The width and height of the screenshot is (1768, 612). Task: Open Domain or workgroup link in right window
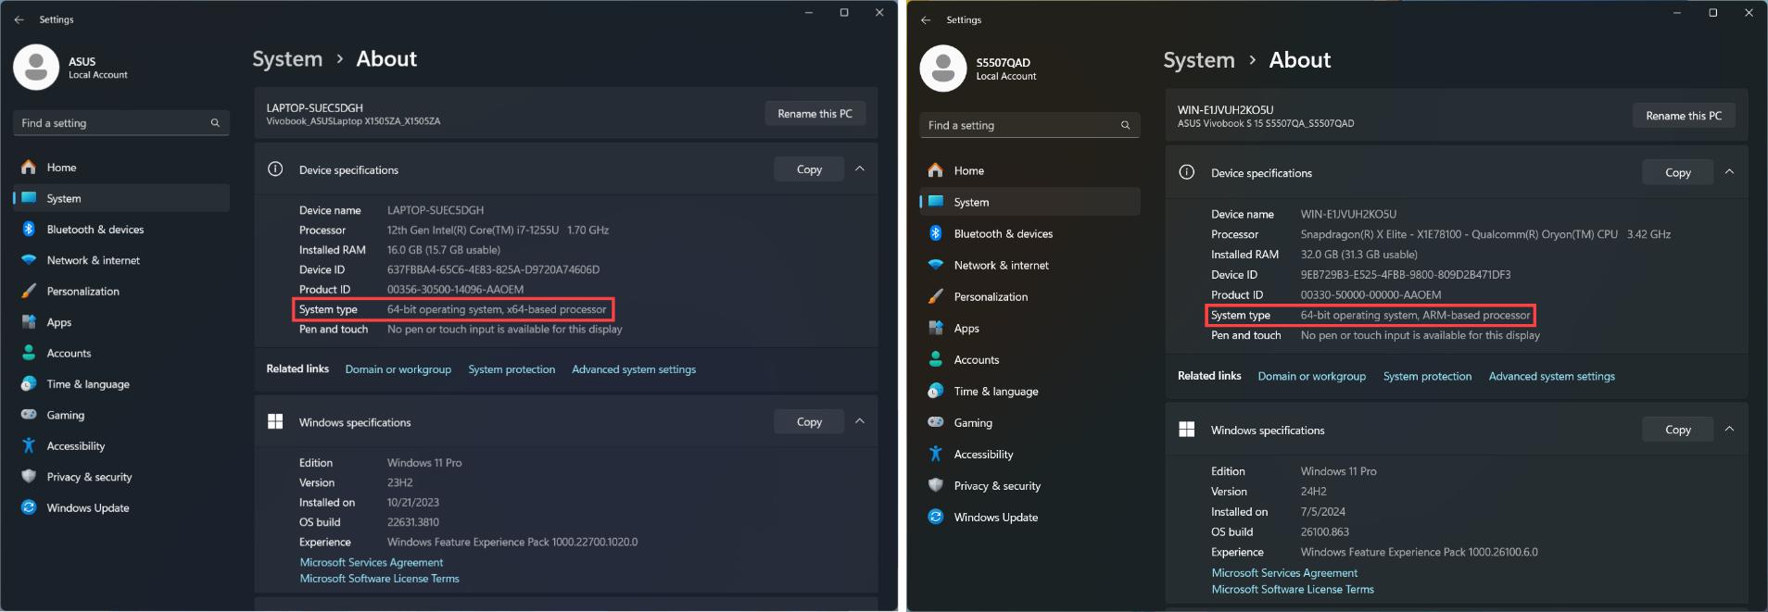1311,376
